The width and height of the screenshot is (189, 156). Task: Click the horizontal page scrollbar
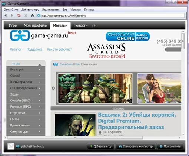click(x=75, y=138)
